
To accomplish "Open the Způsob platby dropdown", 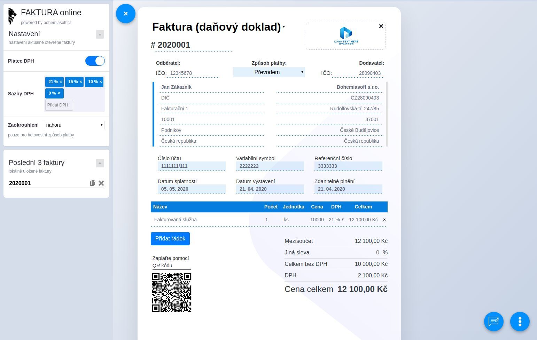I will tap(269, 72).
